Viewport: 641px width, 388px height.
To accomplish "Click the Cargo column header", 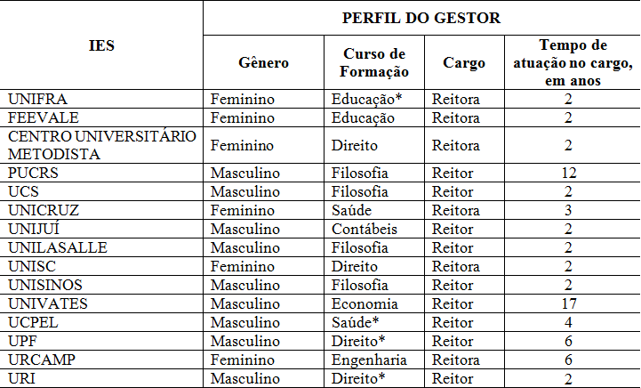I will tap(464, 63).
